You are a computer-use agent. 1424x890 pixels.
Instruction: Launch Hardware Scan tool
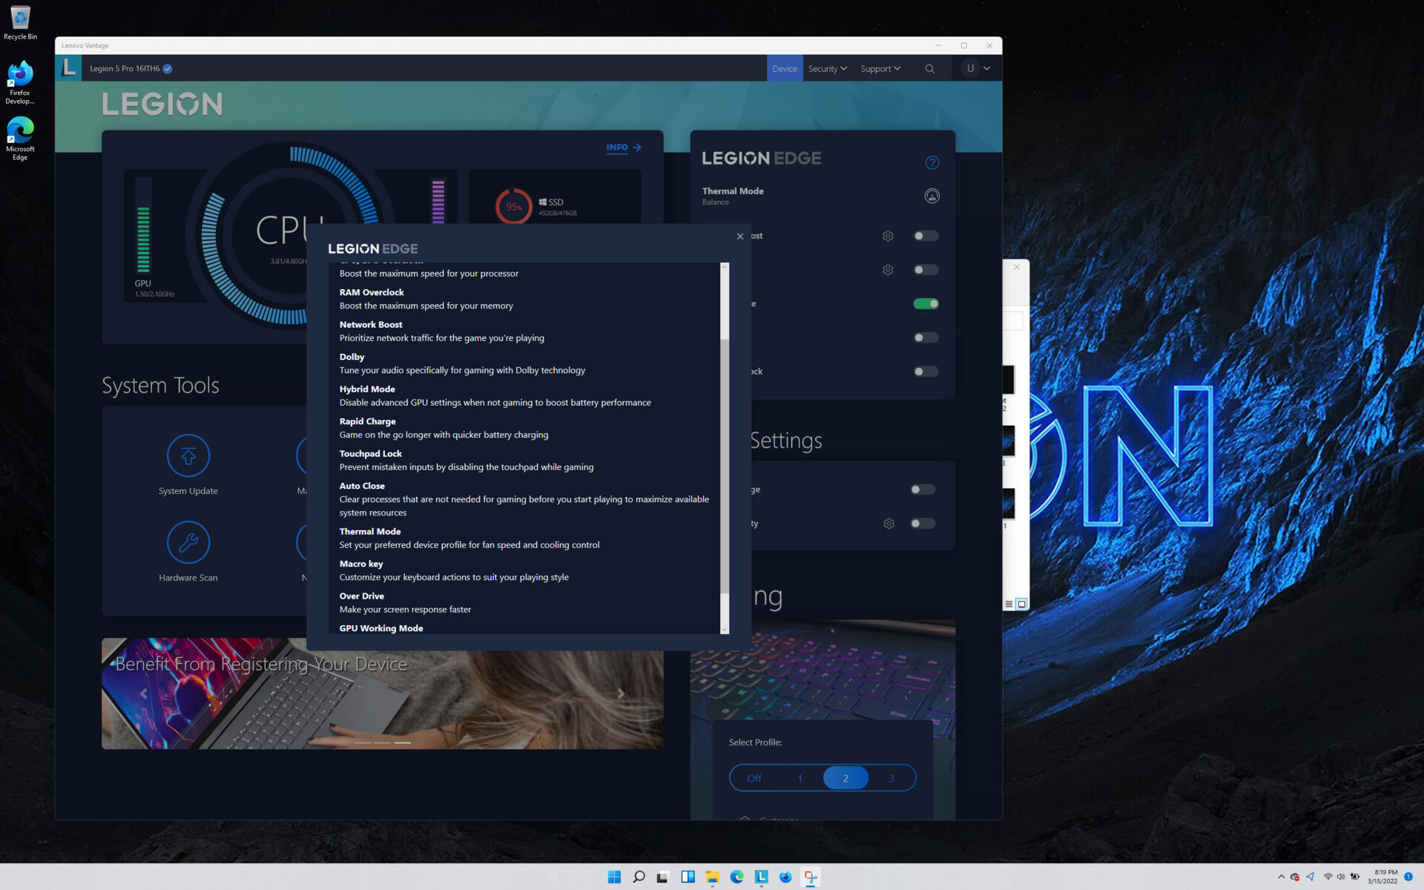point(188,552)
